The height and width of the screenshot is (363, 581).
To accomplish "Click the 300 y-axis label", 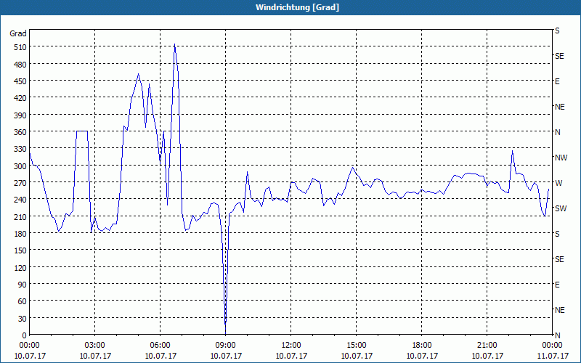I will point(20,166).
